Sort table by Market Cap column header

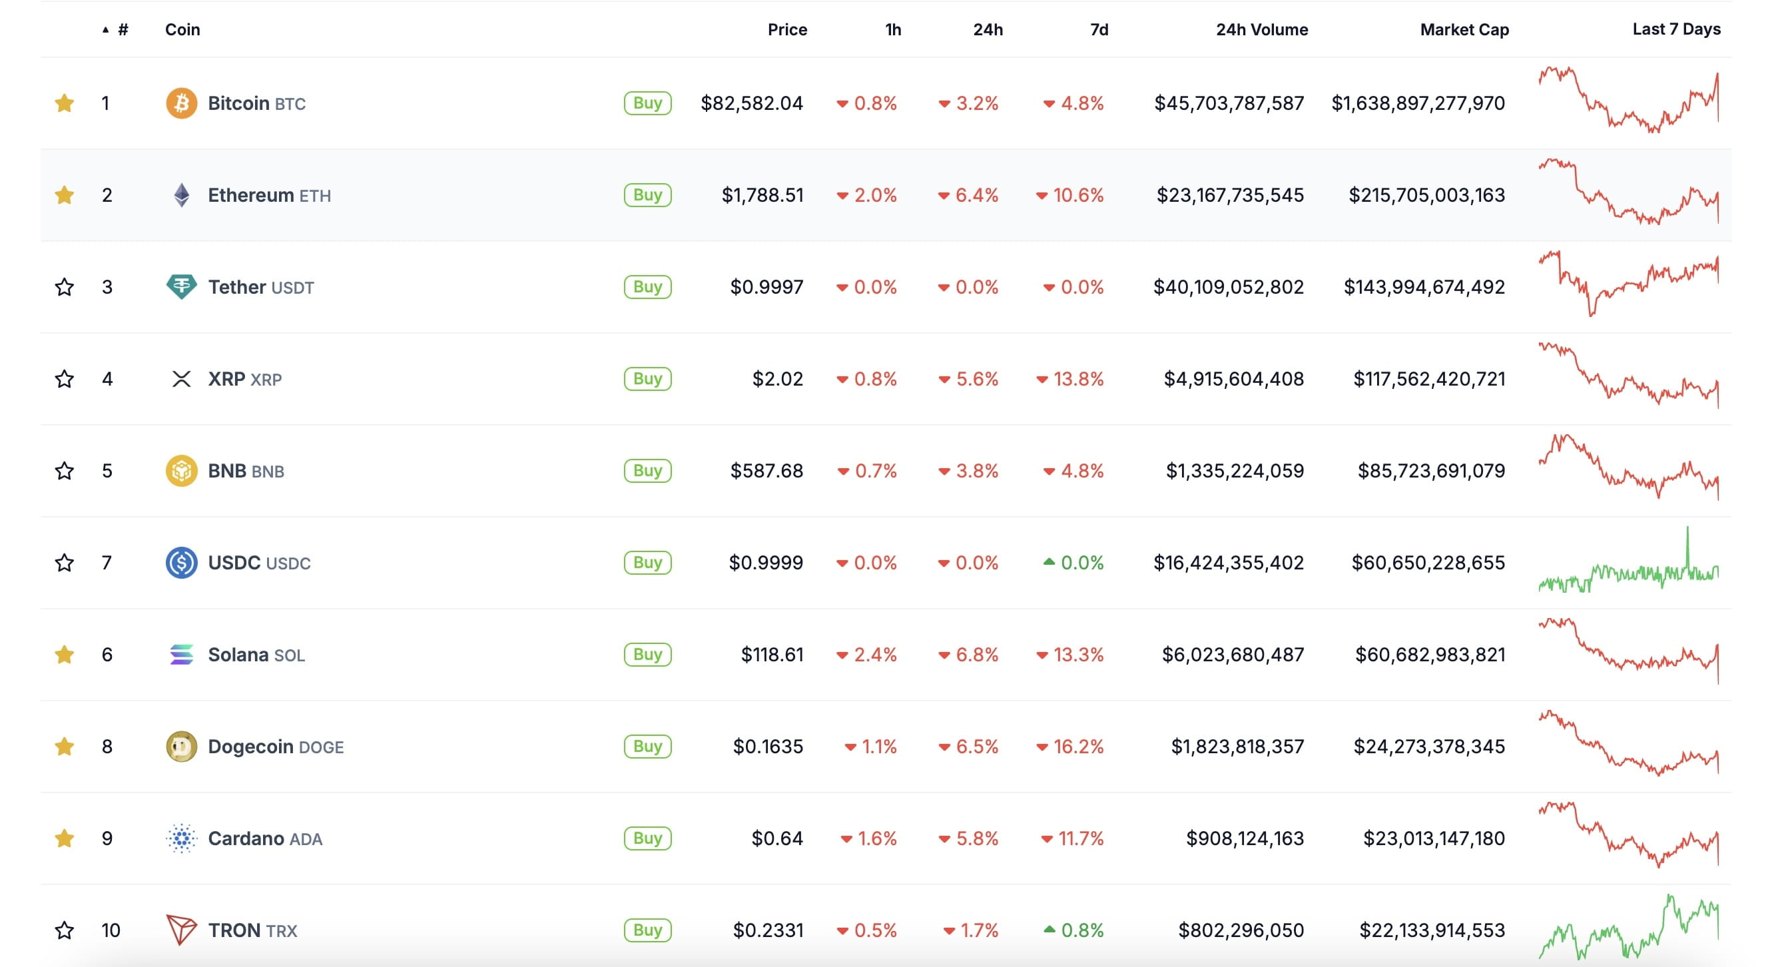coord(1464,29)
